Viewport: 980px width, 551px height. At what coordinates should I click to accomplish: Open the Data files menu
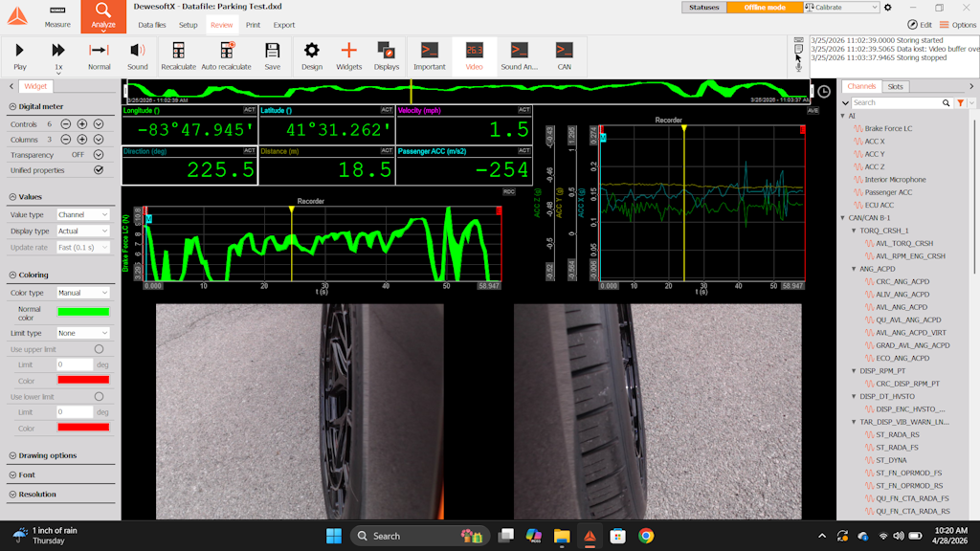[x=152, y=25]
